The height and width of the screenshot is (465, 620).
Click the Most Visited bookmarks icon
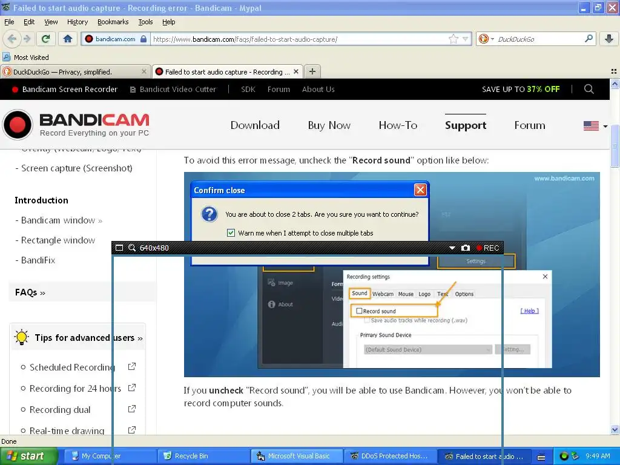coord(6,57)
